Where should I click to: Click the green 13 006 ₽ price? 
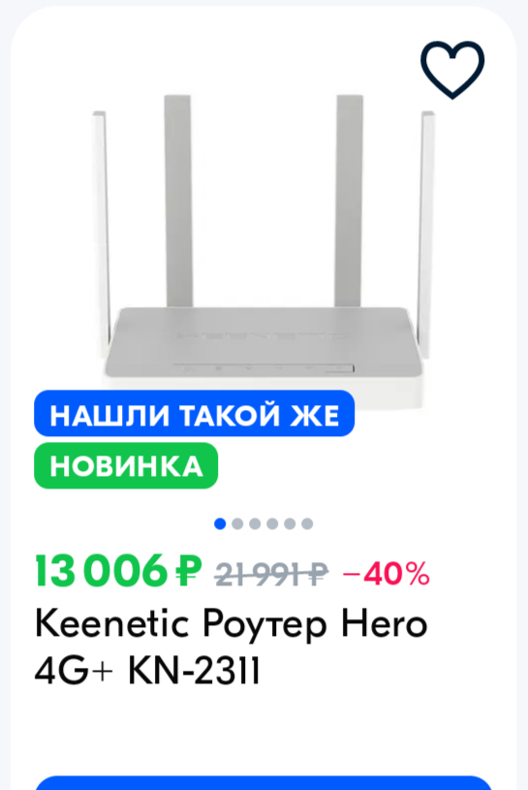click(x=118, y=571)
